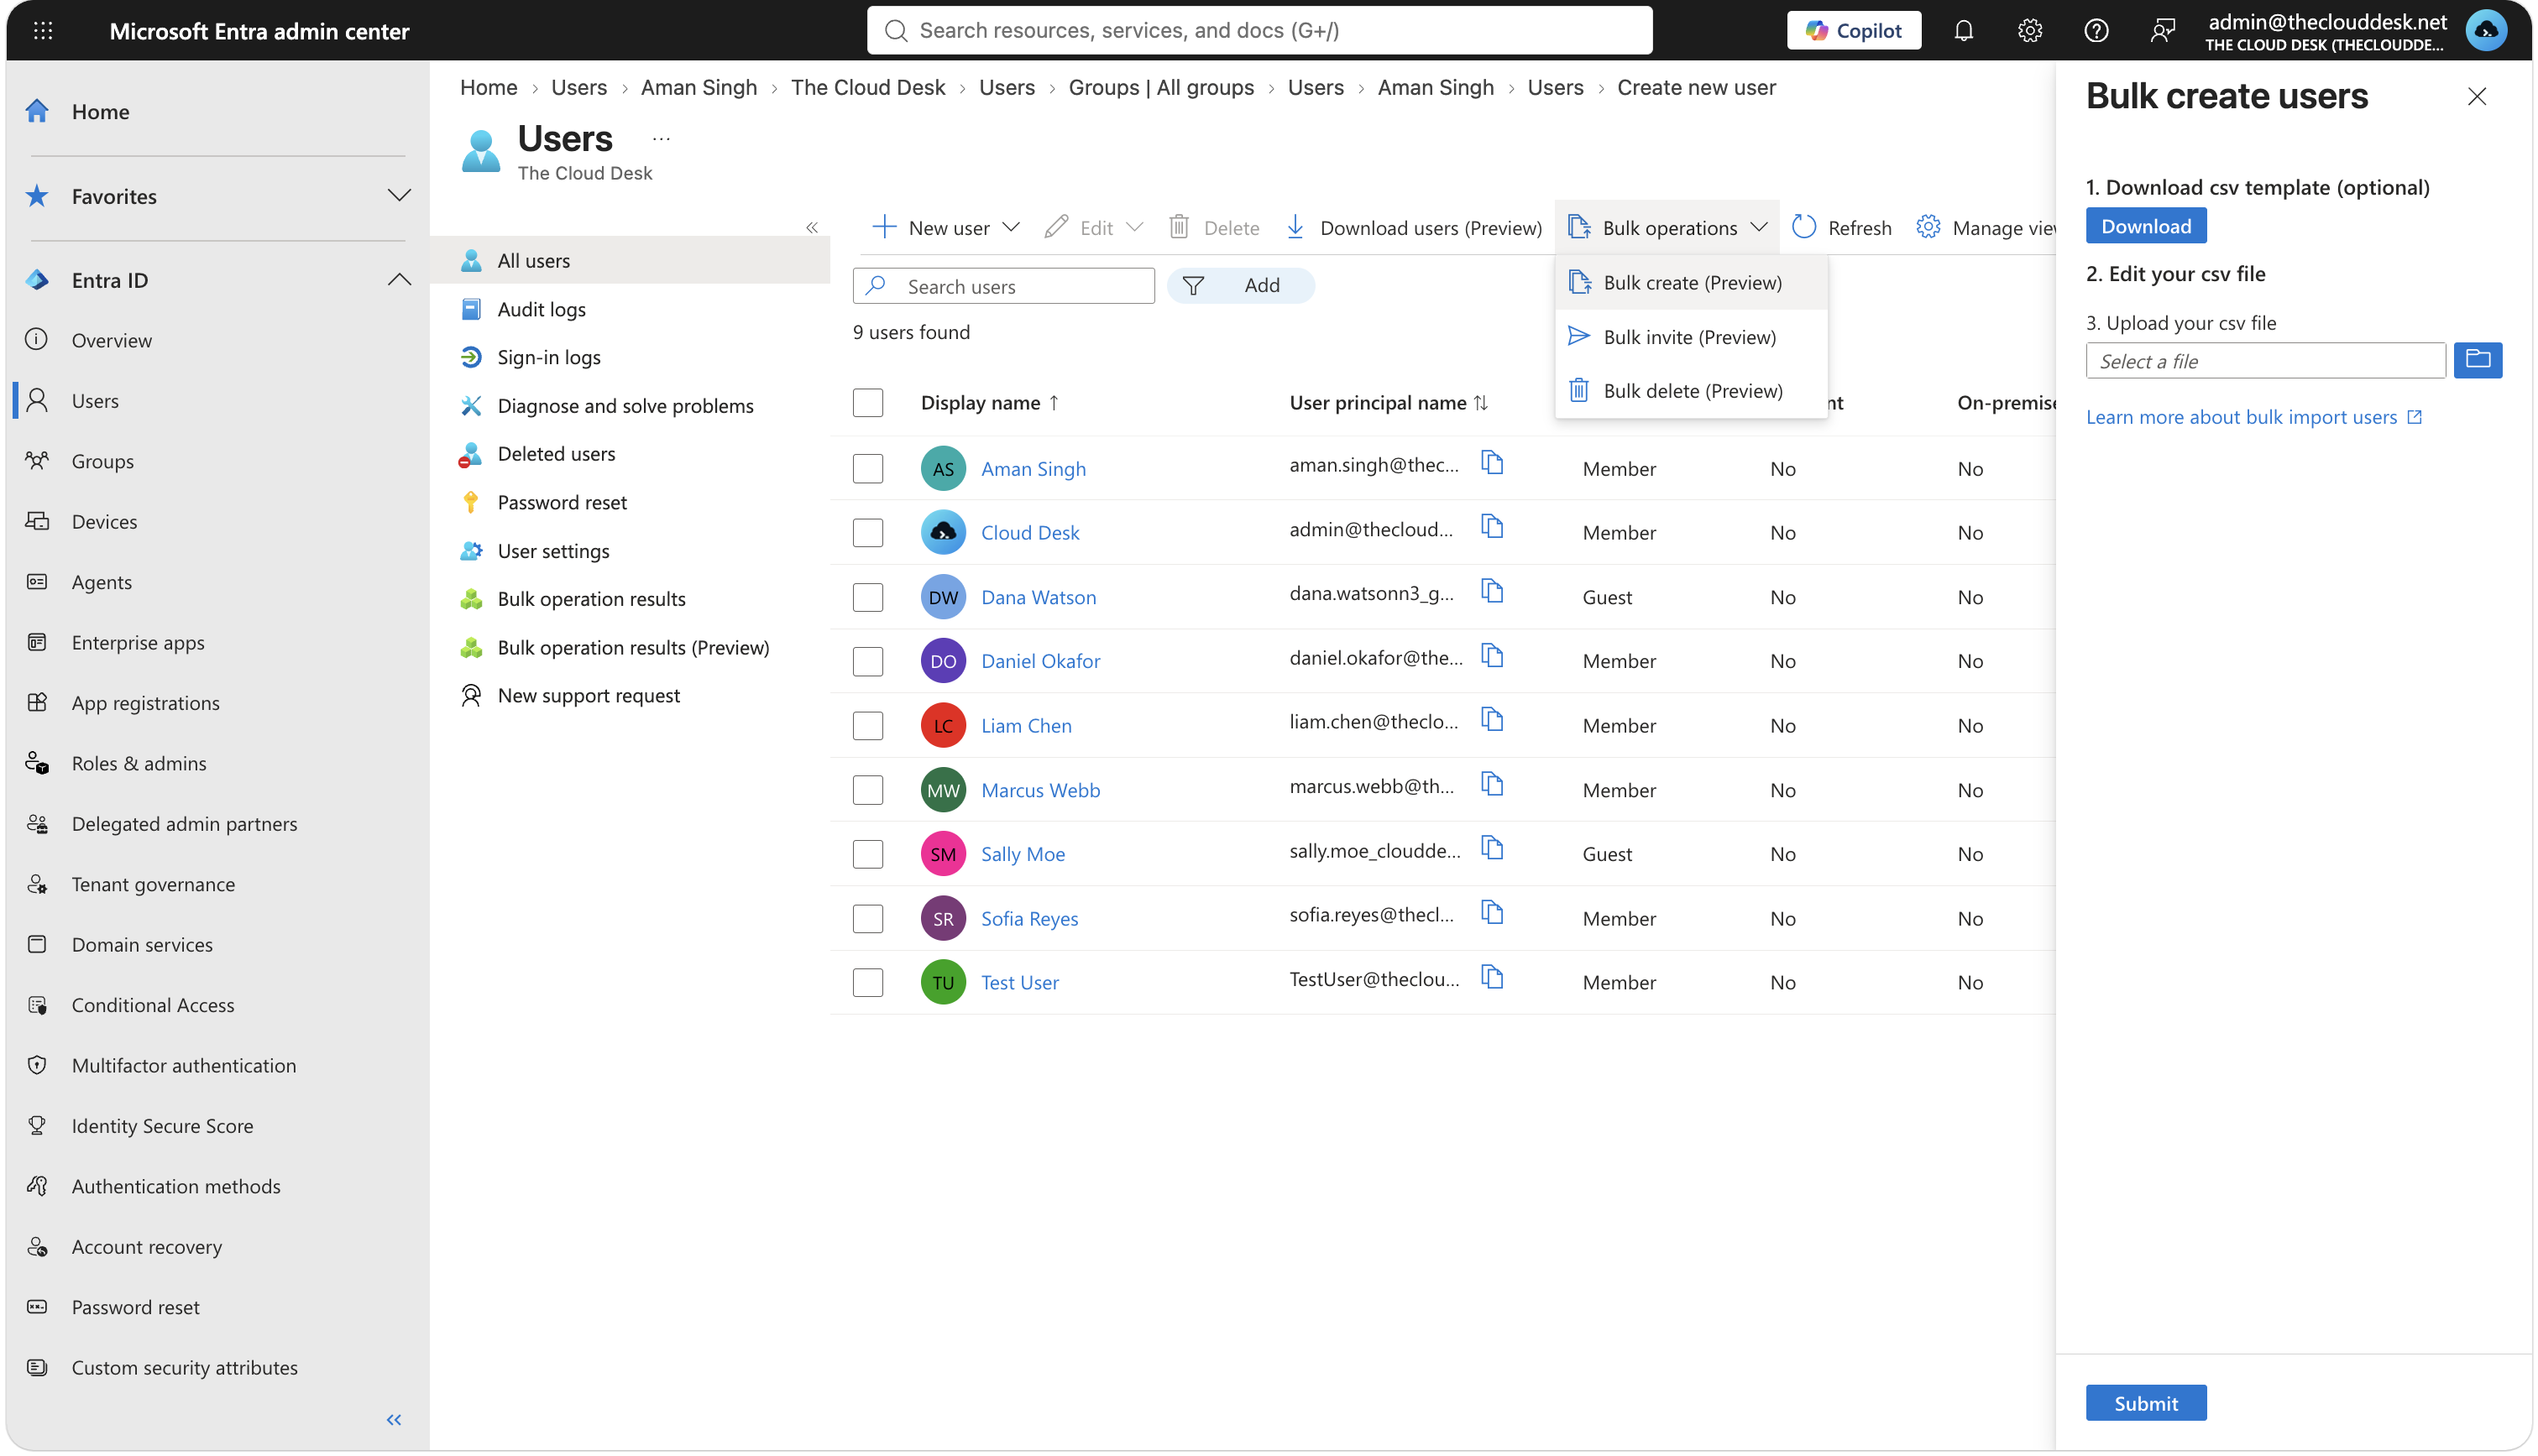The height and width of the screenshot is (1456, 2538).
Task: Click the Submit button
Action: point(2145,1402)
